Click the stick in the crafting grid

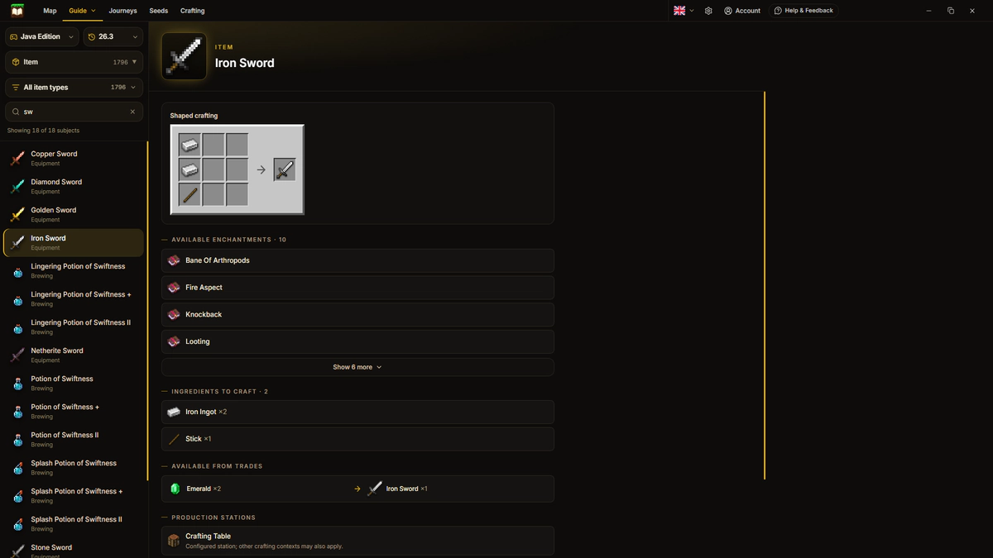(190, 195)
